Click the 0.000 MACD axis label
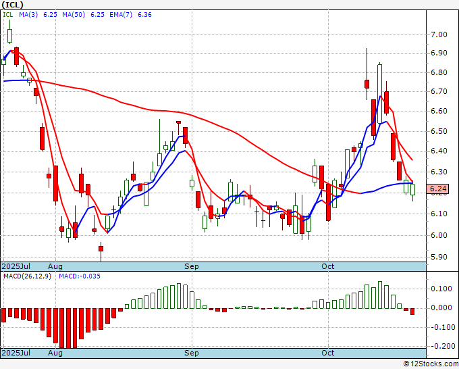459x369 pixels. (441, 307)
